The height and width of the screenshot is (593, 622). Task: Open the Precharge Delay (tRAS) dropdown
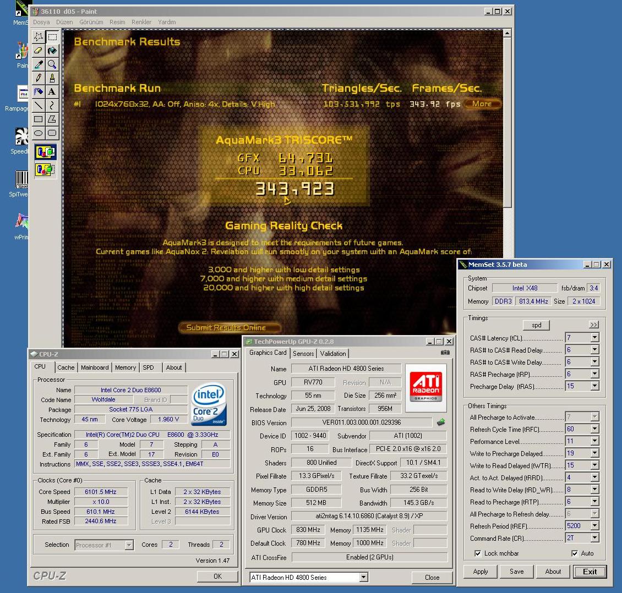point(594,386)
